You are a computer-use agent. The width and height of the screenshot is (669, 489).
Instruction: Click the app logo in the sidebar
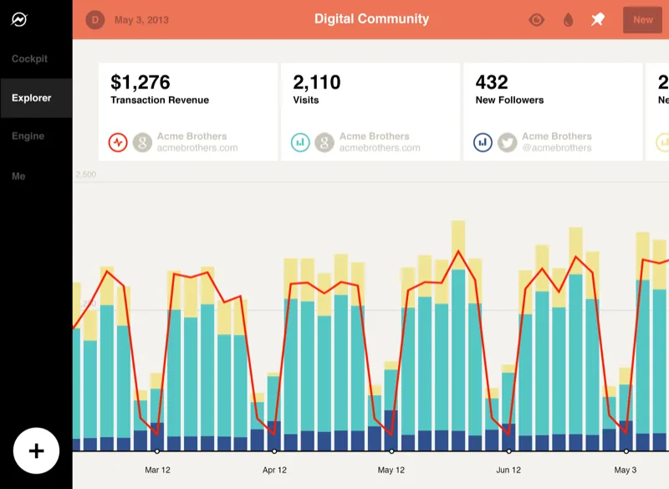19,19
